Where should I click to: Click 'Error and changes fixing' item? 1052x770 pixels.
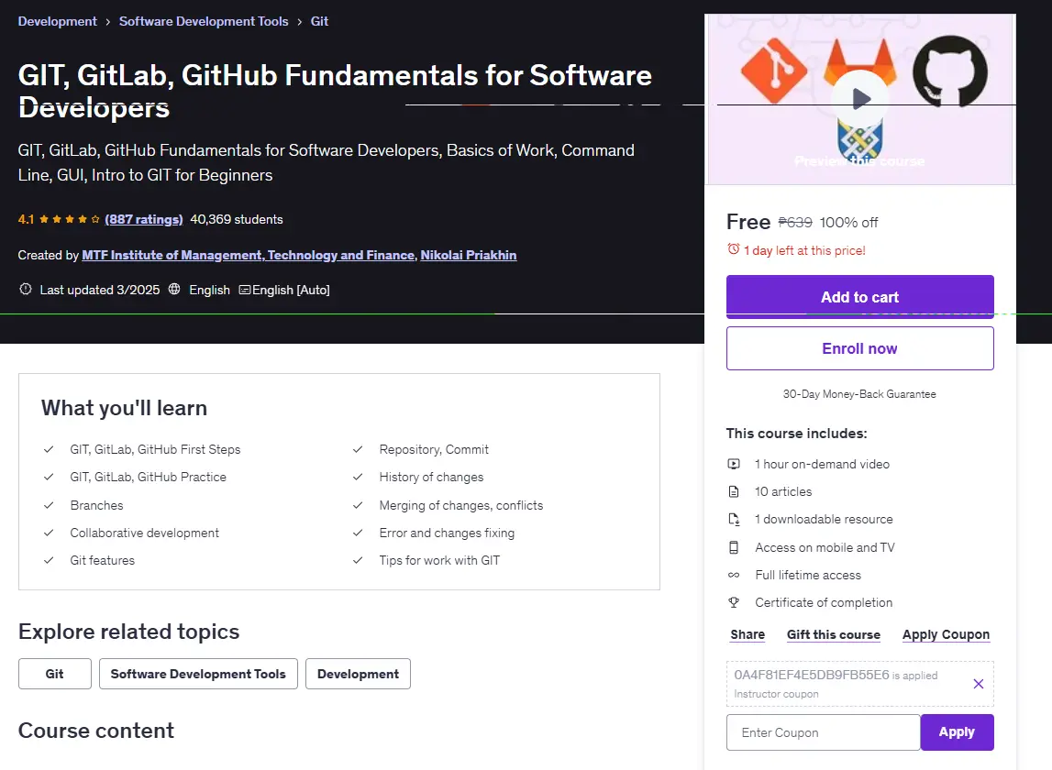447,533
